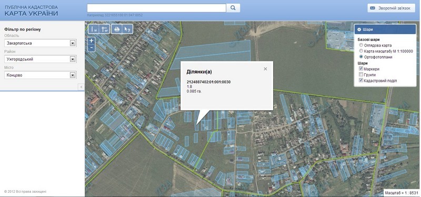Click the Зворотній зв'язок feedback button
This screenshot has width=421, height=197.
point(390,8)
